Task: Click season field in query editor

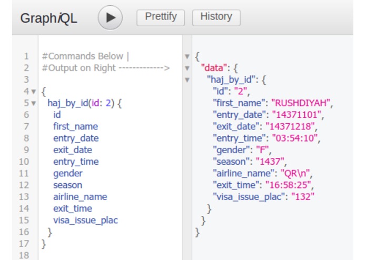Action: coord(68,185)
